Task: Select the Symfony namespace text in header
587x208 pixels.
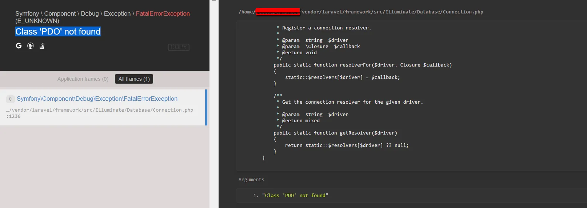Action: click(27, 13)
